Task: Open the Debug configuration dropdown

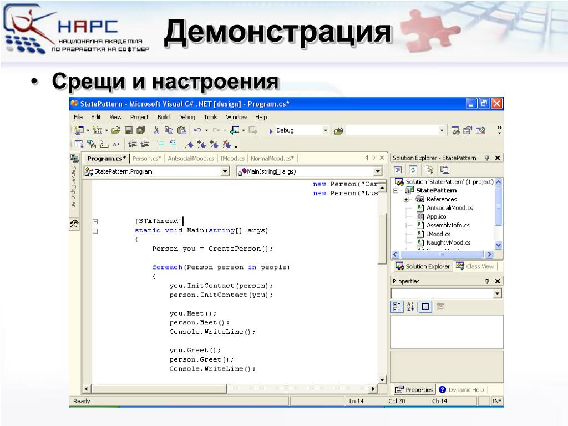Action: point(325,130)
